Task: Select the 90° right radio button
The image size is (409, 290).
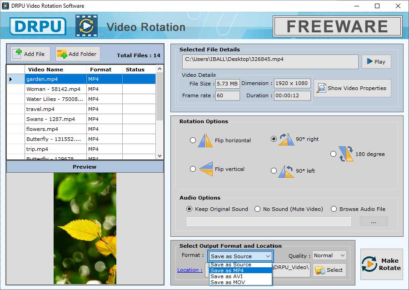Action: [x=274, y=139]
